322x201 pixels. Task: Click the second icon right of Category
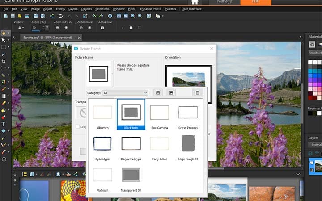(x=171, y=93)
